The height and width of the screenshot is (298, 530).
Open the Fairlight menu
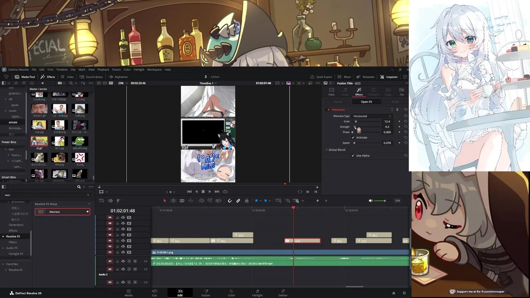(139, 70)
